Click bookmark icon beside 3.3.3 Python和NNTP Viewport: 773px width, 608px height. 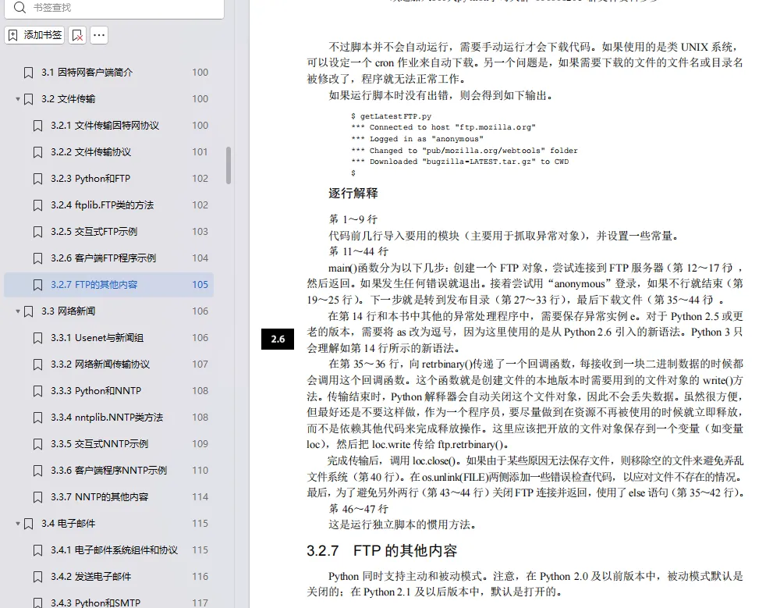point(37,392)
